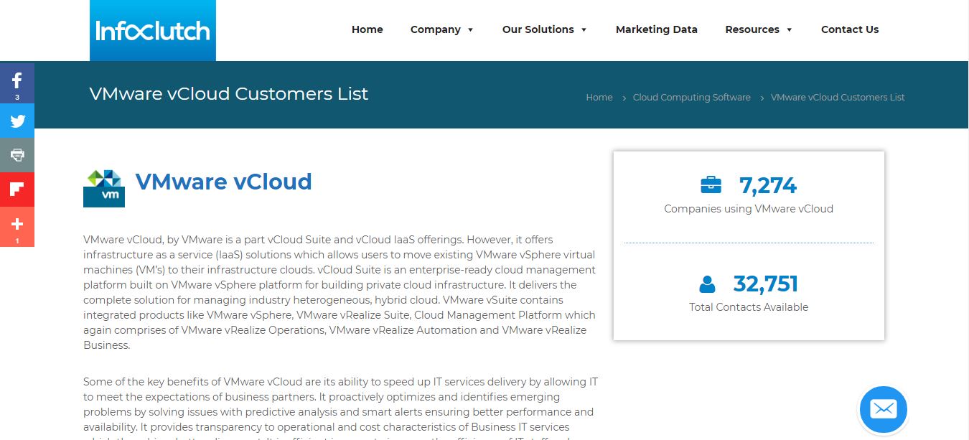Open the floating email contact button
Viewport: 969px width, 440px height.
click(884, 409)
